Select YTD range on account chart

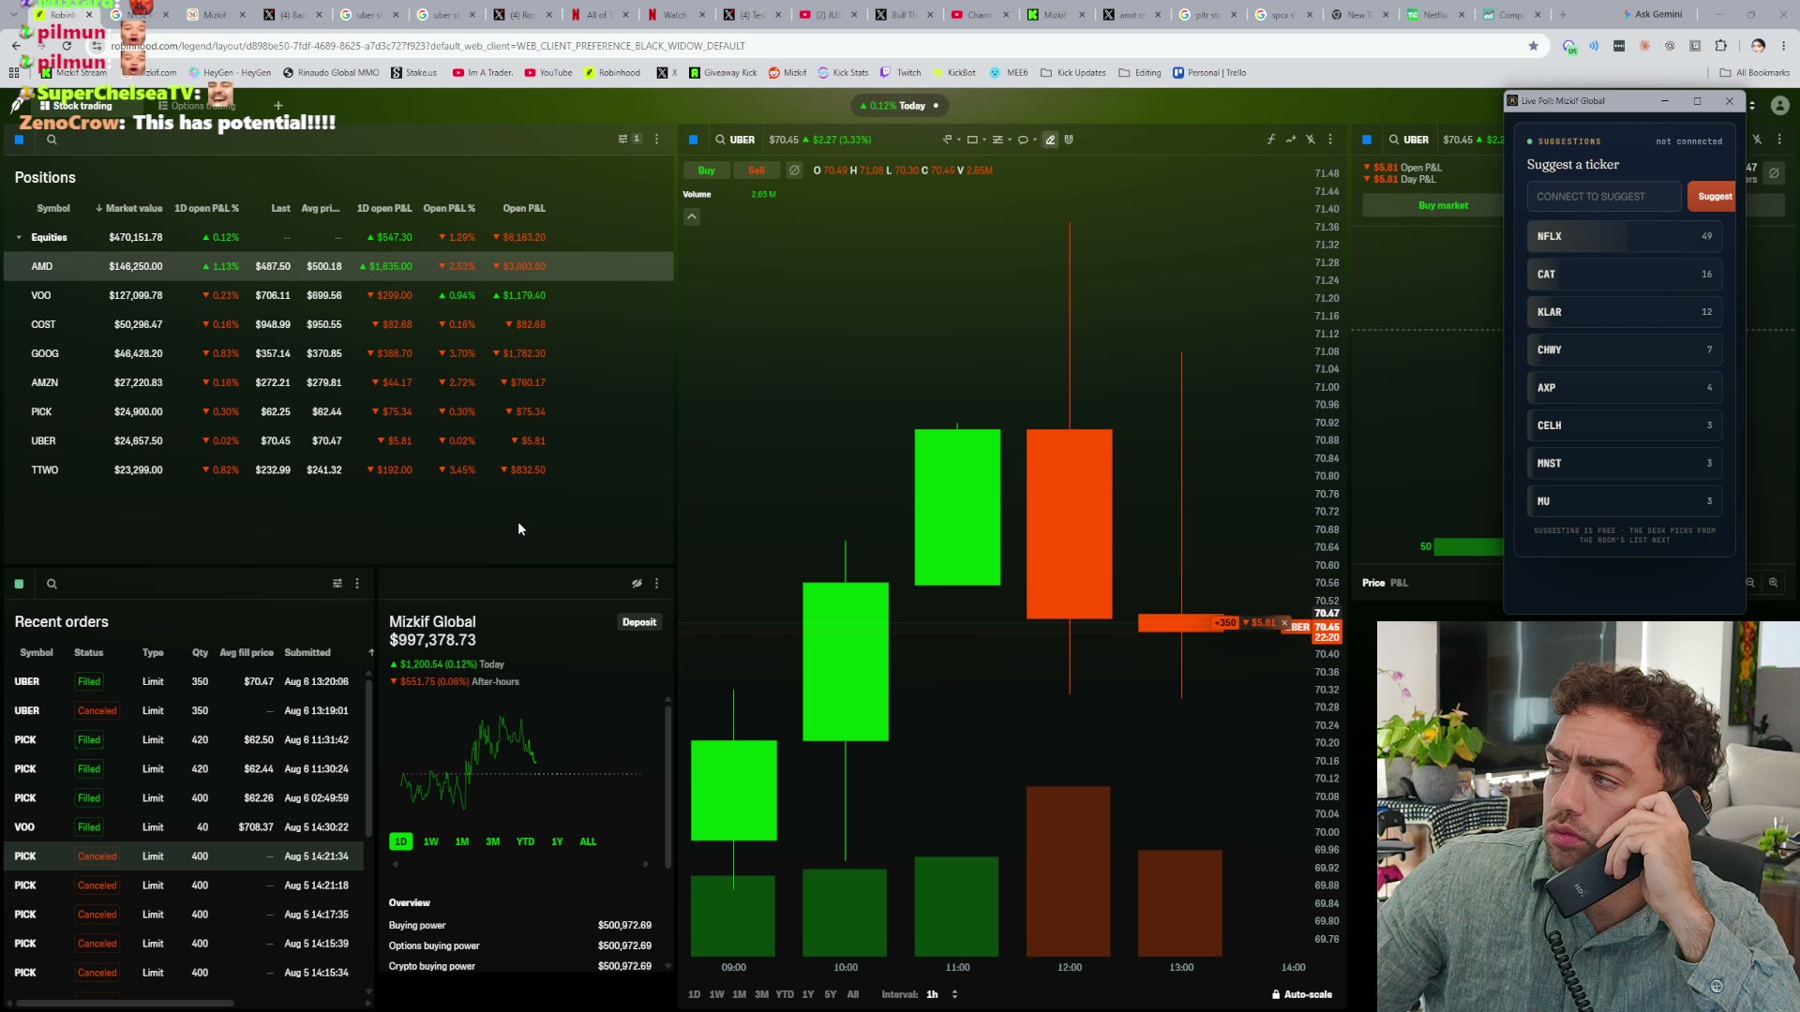point(525,841)
